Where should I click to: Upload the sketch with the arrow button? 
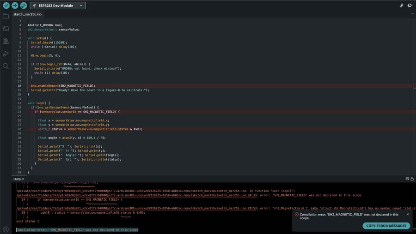tap(15, 6)
